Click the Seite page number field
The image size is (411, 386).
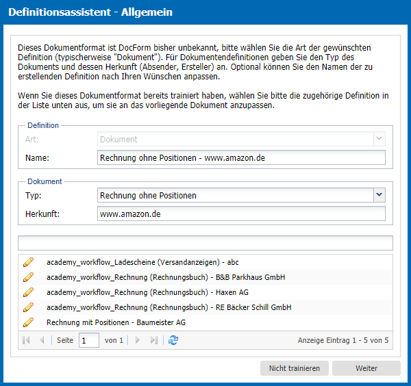[x=89, y=340]
